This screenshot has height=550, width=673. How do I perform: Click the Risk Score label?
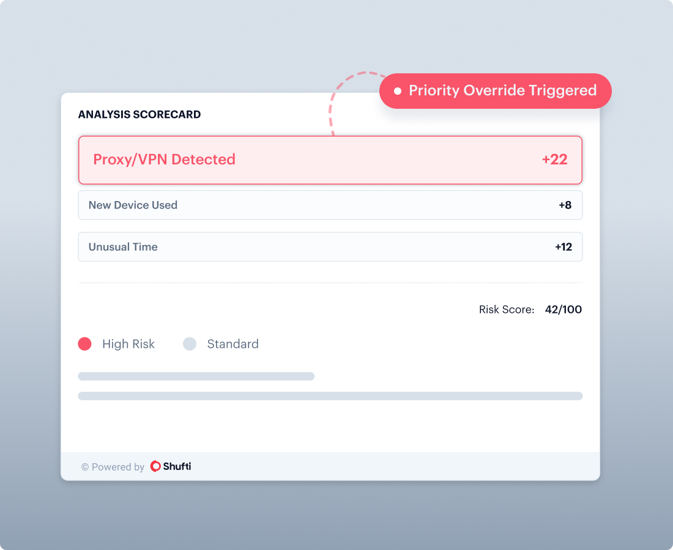pyautogui.click(x=507, y=310)
